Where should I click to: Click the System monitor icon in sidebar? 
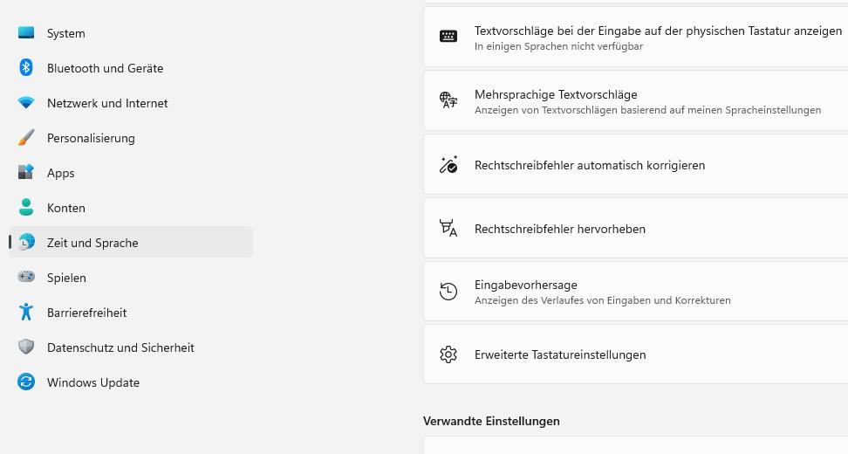pyautogui.click(x=26, y=33)
